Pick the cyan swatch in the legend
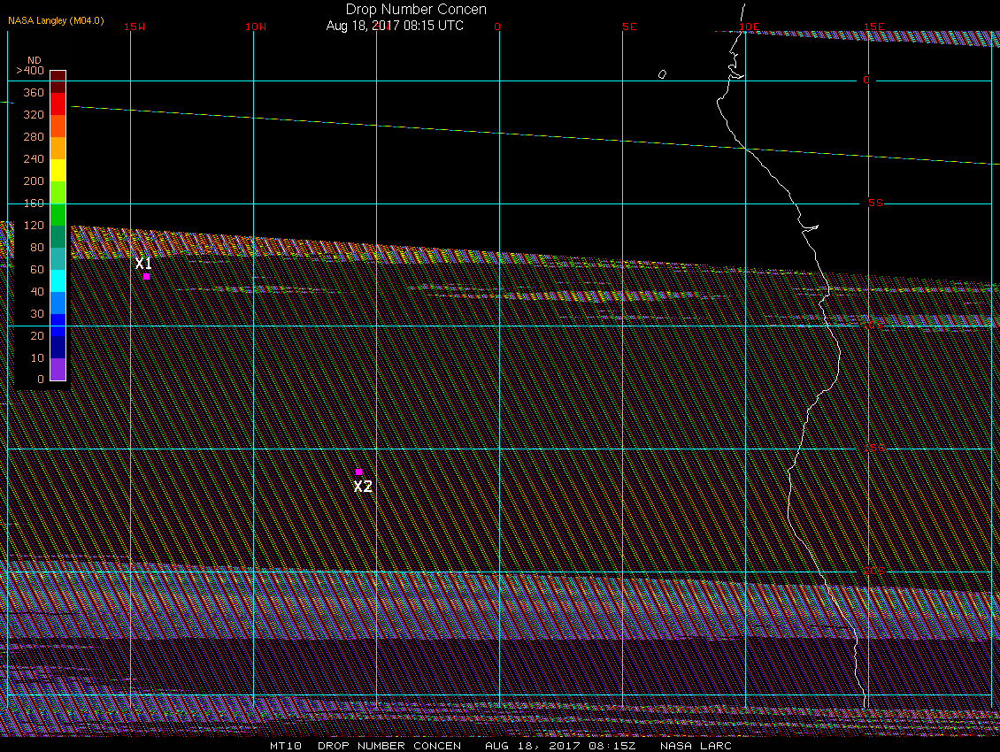This screenshot has height=752, width=1000. click(58, 280)
